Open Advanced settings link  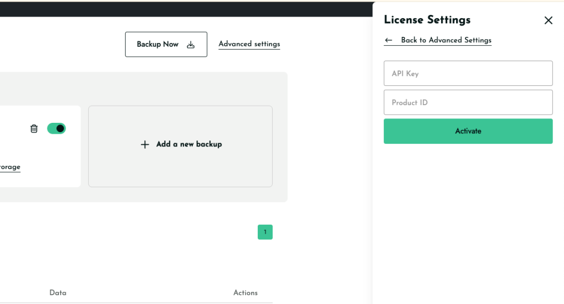coord(250,44)
